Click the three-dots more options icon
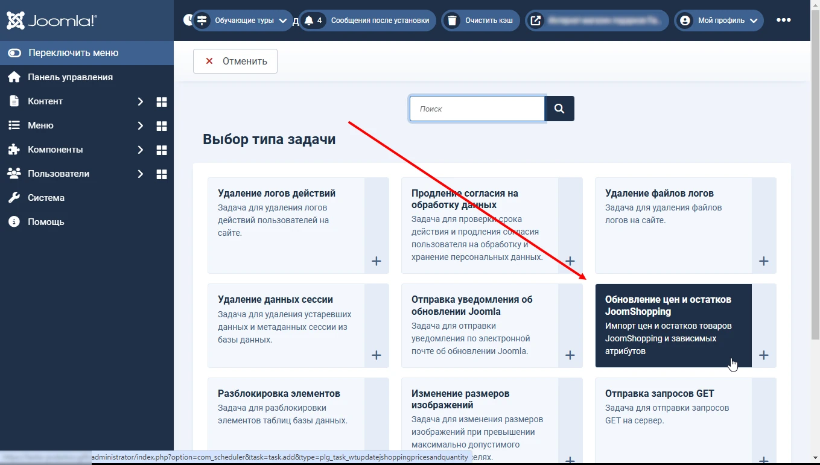Screen dimensions: 820x465 (783, 21)
